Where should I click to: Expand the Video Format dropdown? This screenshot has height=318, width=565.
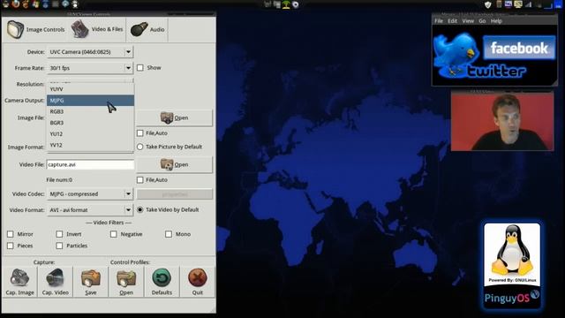[x=90, y=210]
